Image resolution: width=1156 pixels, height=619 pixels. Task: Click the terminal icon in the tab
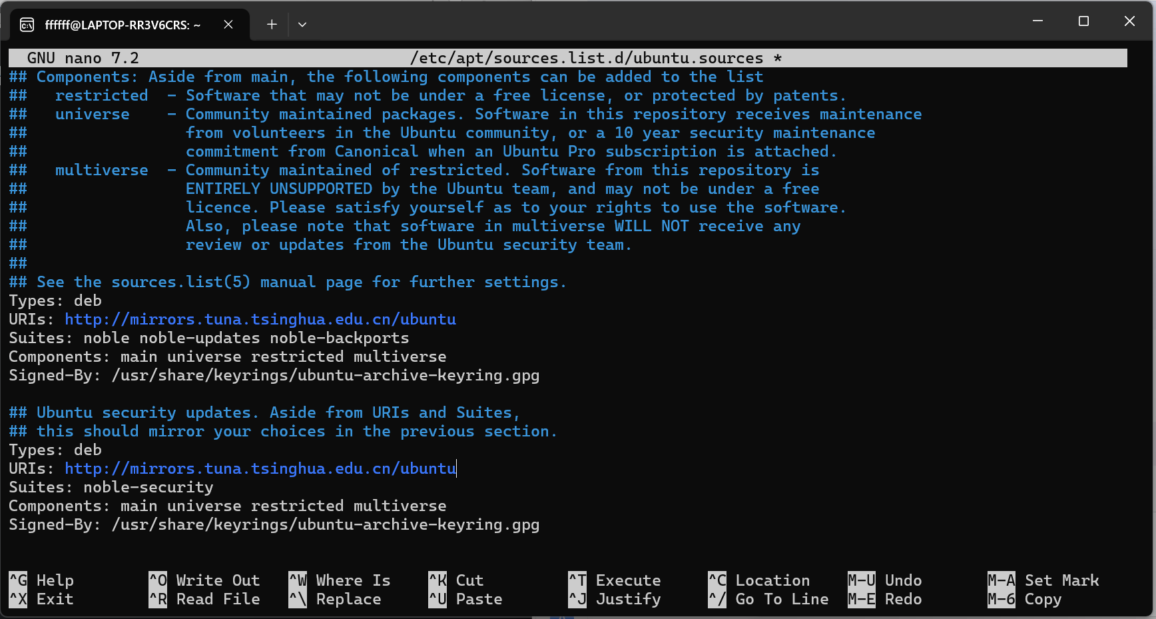27,25
